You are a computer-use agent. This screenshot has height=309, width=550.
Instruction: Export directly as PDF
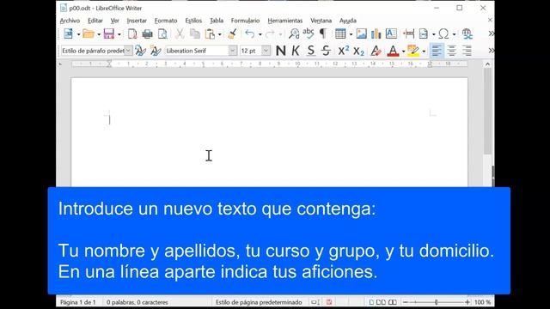click(132, 34)
